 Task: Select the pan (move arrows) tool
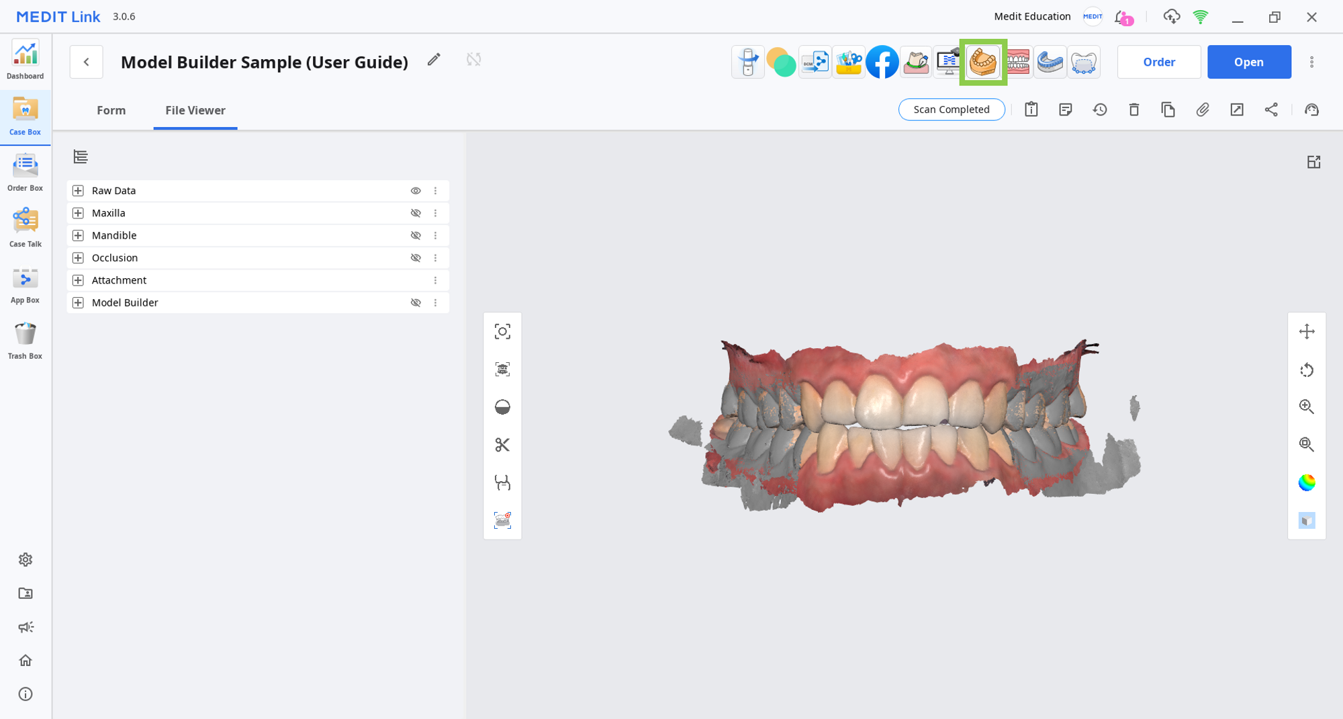[x=1307, y=331]
